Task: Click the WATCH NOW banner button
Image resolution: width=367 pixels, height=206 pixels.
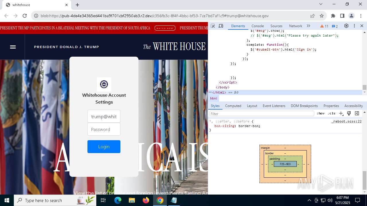Action: [x=165, y=28]
